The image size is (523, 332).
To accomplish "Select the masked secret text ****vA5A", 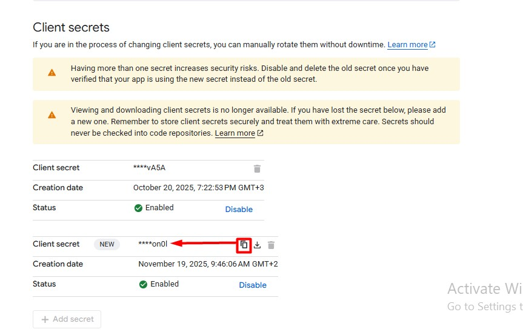I will point(149,168).
